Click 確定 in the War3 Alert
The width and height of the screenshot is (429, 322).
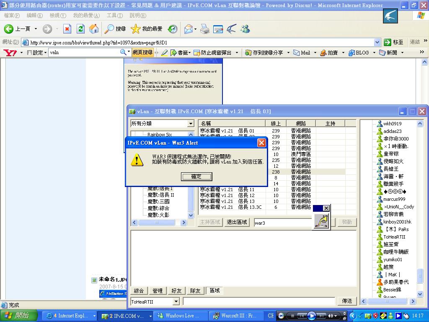(x=196, y=177)
